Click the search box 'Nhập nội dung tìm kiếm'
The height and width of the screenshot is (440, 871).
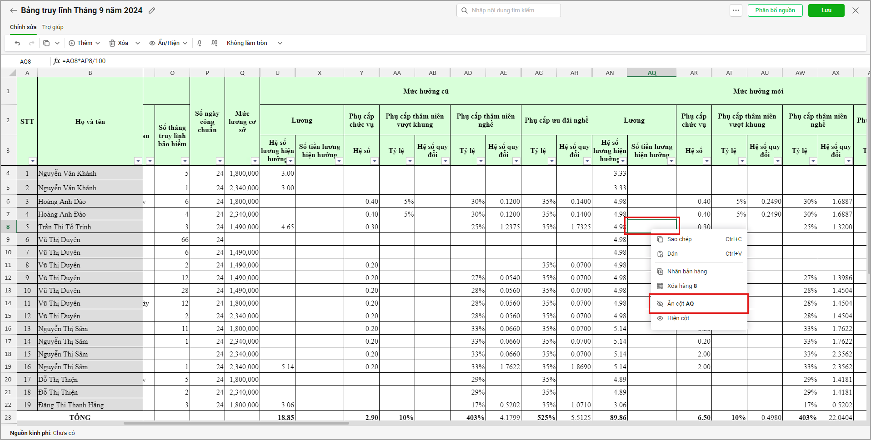pyautogui.click(x=508, y=10)
